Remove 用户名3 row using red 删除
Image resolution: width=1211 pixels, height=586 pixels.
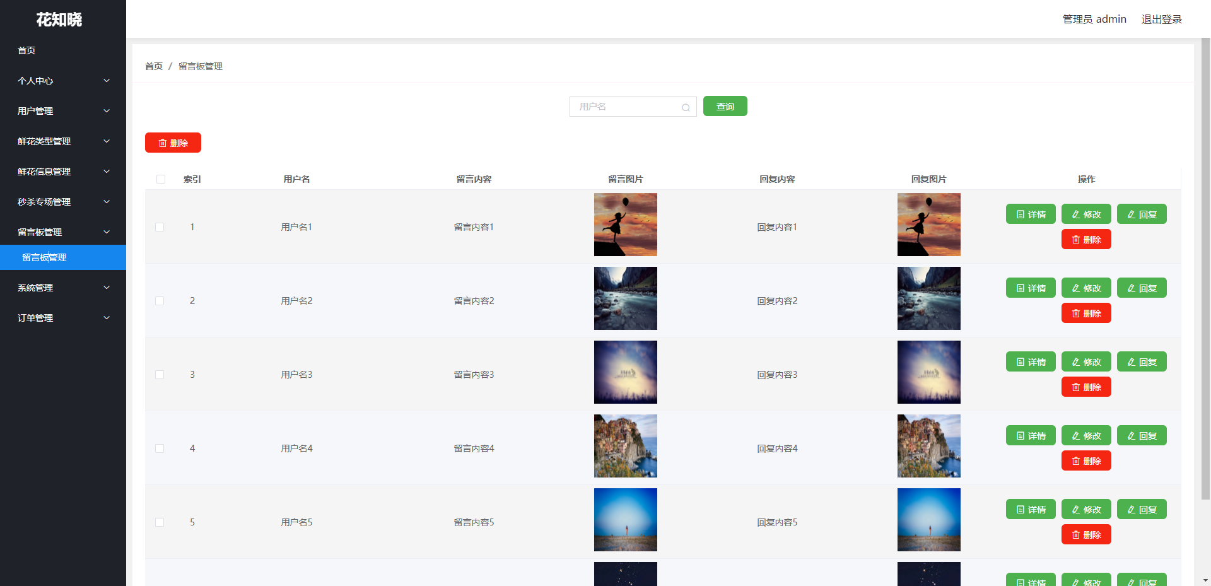pyautogui.click(x=1086, y=387)
